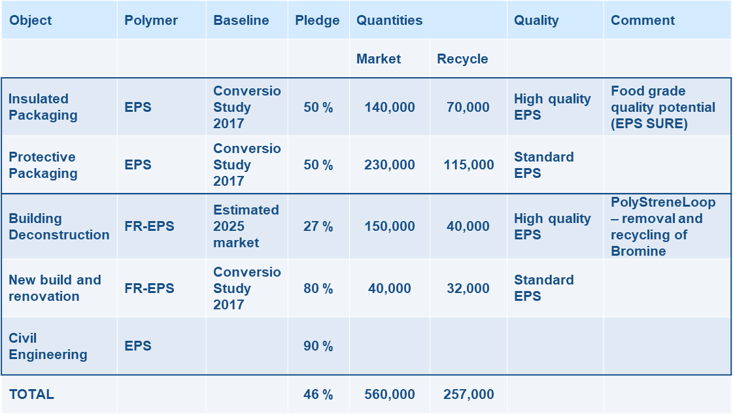Click the PolyStreneLoop comment cell

point(663,226)
